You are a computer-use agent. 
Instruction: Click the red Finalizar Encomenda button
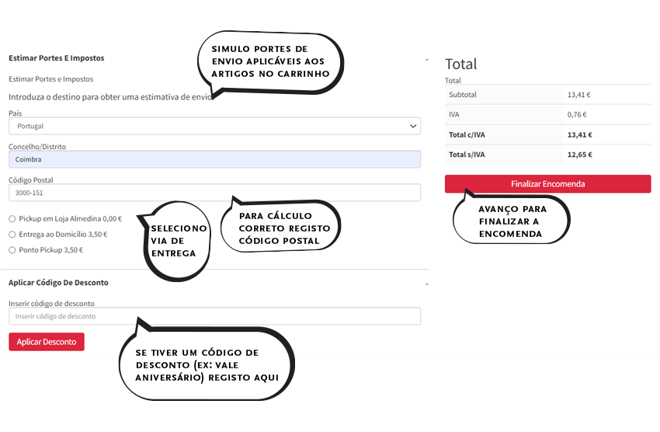tap(547, 184)
